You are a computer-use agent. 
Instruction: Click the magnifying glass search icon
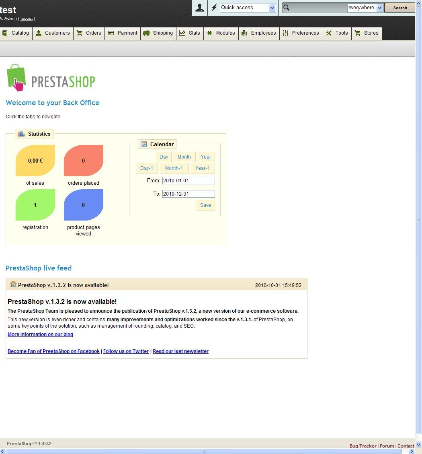pyautogui.click(x=286, y=8)
